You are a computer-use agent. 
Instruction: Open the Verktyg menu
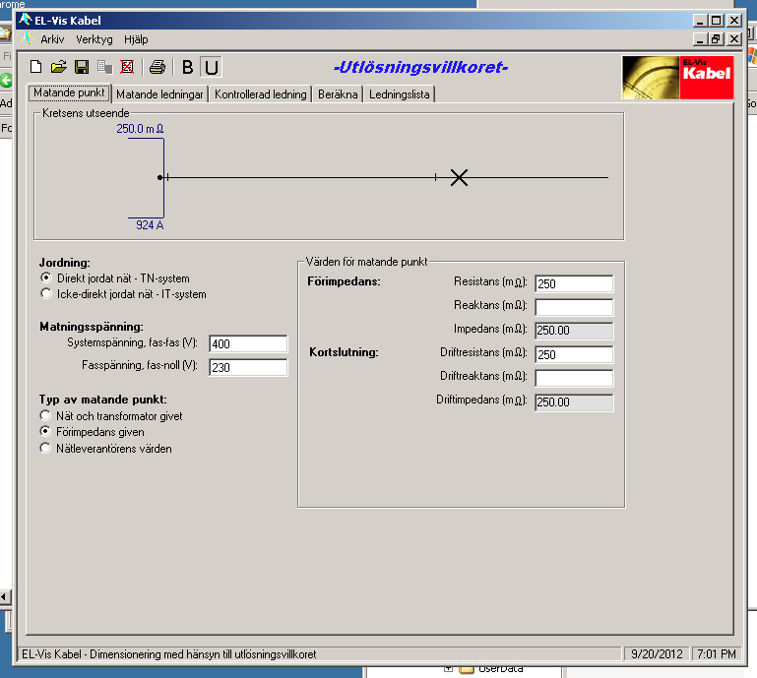pyautogui.click(x=95, y=39)
